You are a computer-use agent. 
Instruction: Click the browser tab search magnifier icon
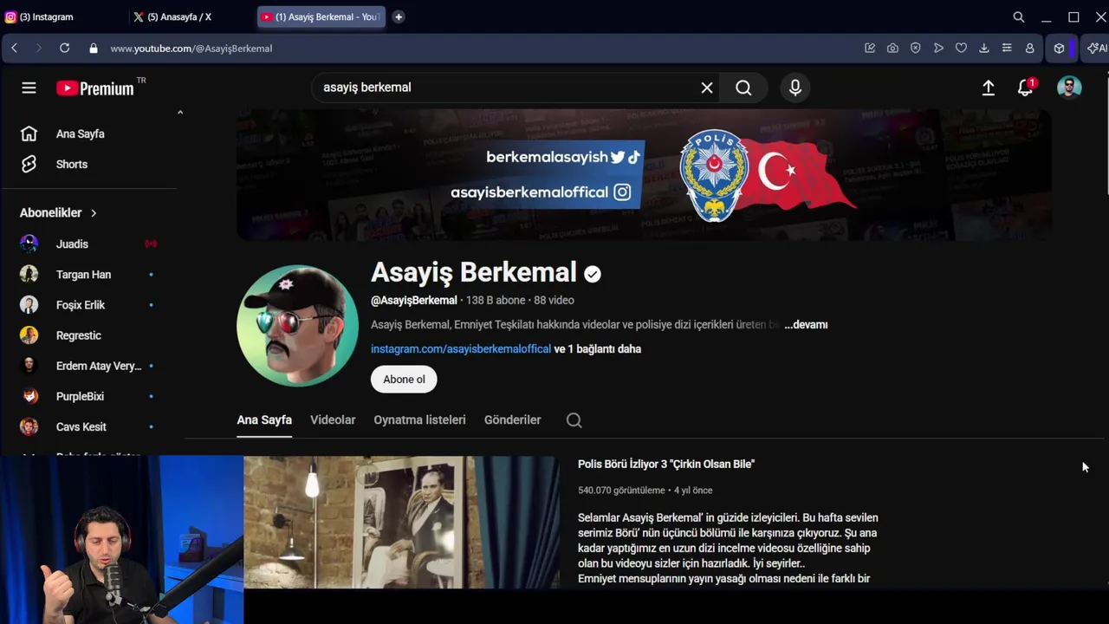point(1019,16)
